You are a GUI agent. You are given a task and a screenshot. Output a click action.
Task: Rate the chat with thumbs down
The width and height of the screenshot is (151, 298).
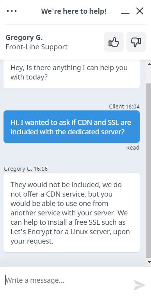click(136, 42)
